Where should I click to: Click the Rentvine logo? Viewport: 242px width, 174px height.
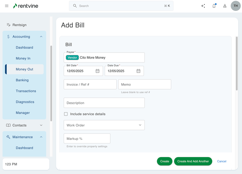pyautogui.click(x=26, y=6)
